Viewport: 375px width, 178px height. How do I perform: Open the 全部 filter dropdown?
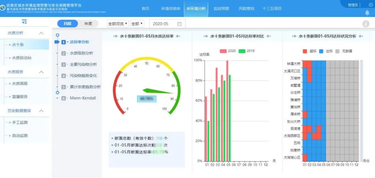click(137, 24)
